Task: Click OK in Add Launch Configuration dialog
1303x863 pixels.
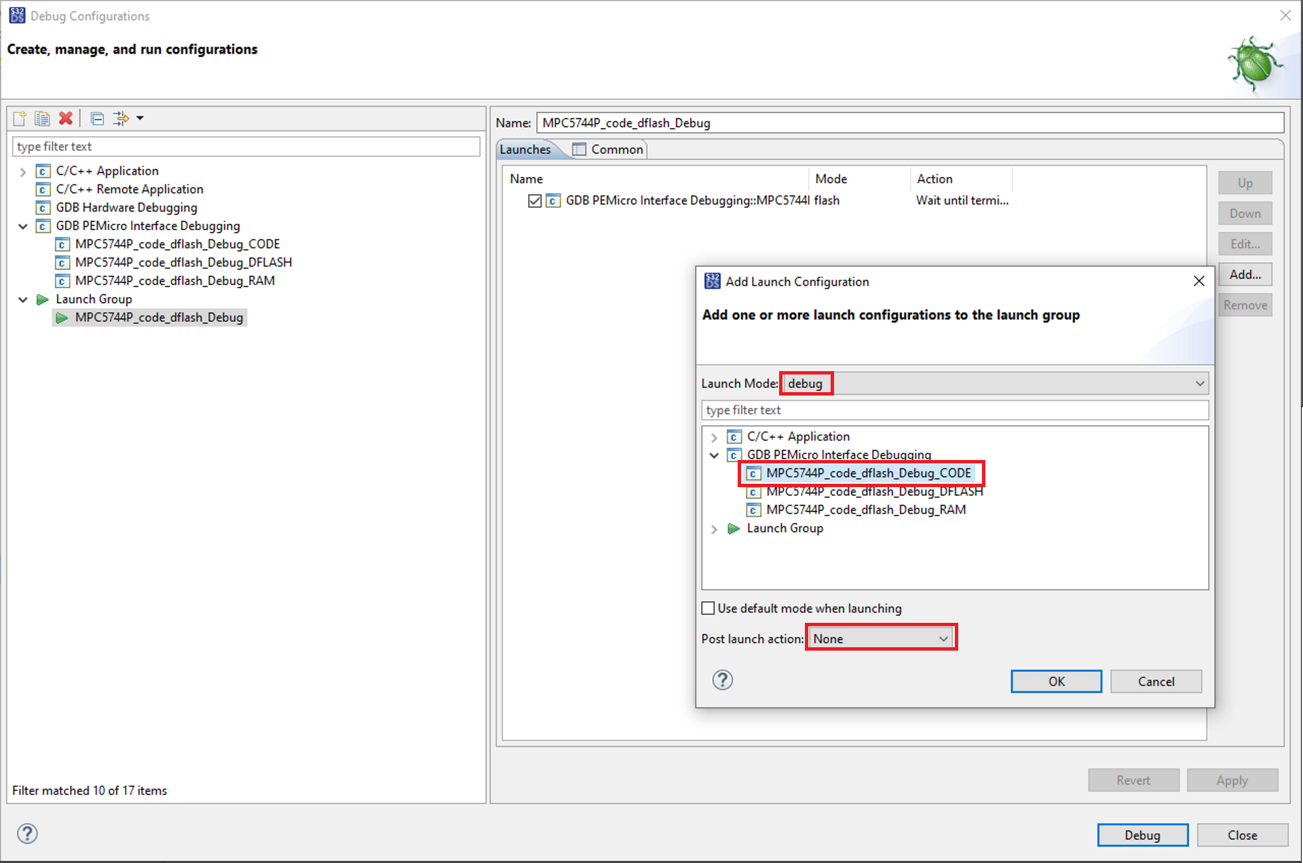Action: click(x=1055, y=681)
